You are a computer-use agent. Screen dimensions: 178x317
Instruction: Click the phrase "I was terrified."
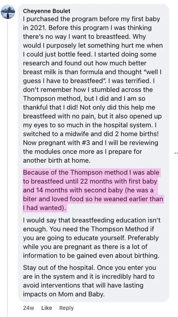pyautogui.click(x=130, y=81)
